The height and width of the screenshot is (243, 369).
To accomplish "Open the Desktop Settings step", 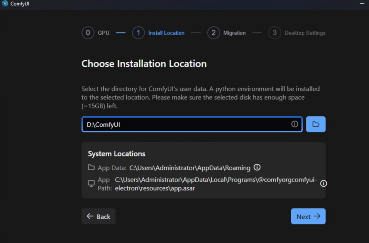I will pyautogui.click(x=297, y=33).
